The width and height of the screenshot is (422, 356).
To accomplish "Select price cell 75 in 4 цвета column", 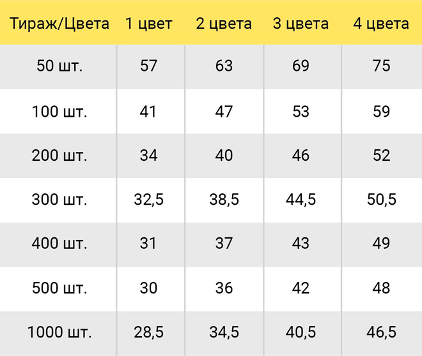I will pos(381,66).
